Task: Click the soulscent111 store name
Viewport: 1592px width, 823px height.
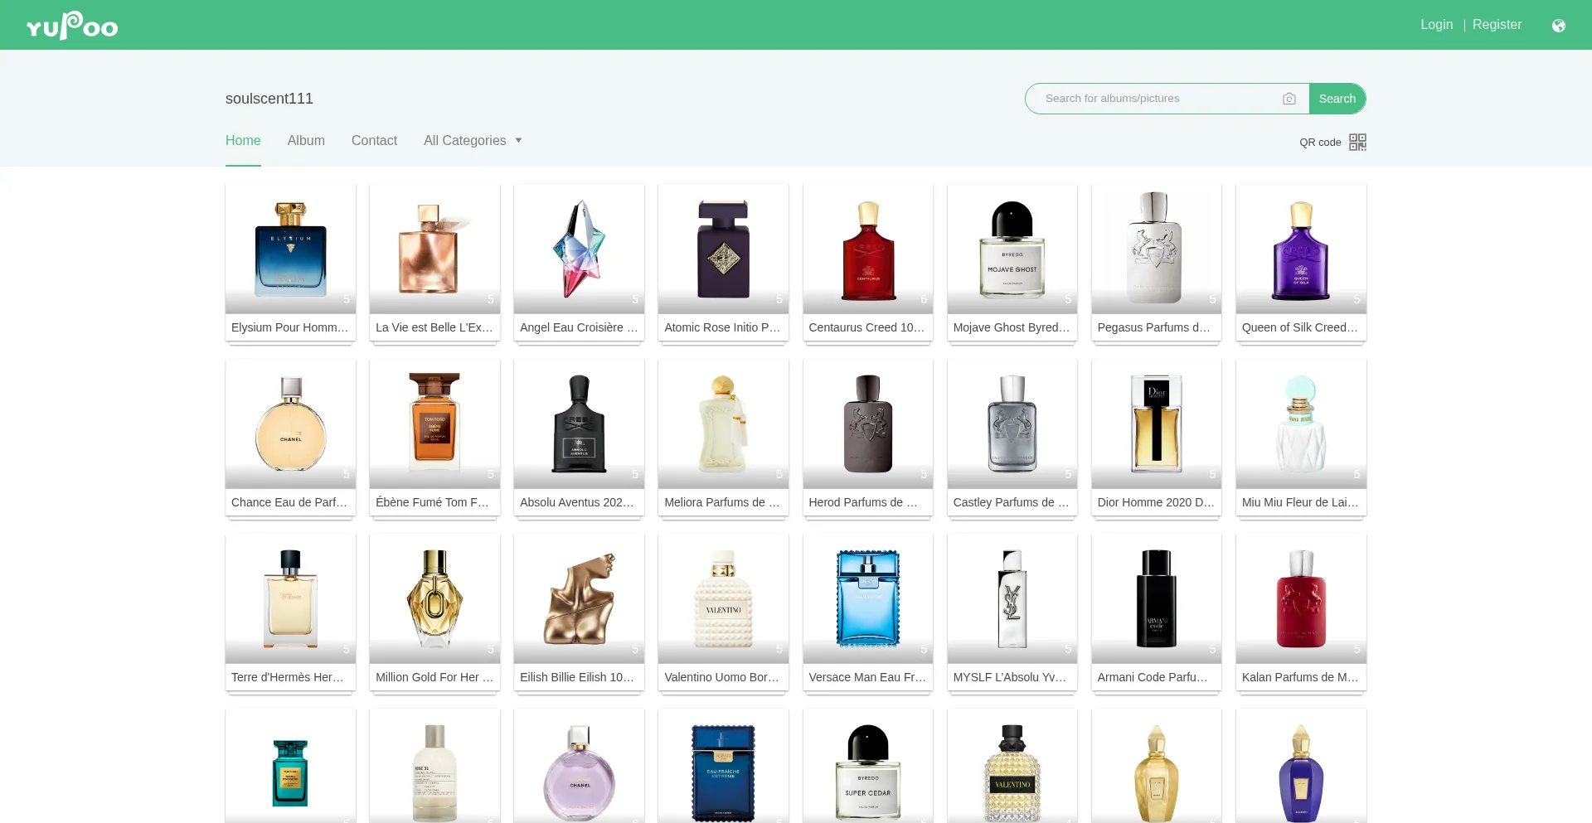Action: [x=269, y=99]
